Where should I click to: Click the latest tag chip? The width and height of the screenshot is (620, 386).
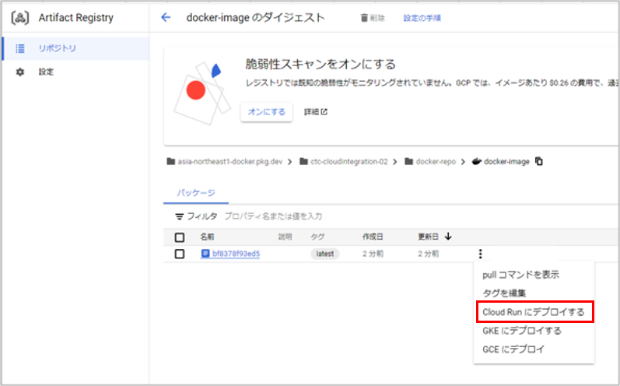point(325,254)
